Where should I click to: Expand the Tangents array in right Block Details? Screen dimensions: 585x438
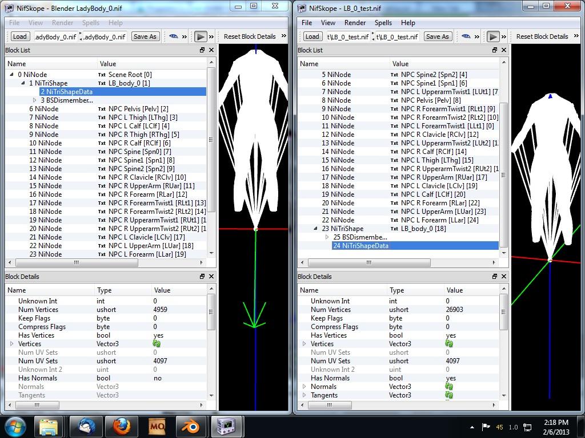pos(304,395)
